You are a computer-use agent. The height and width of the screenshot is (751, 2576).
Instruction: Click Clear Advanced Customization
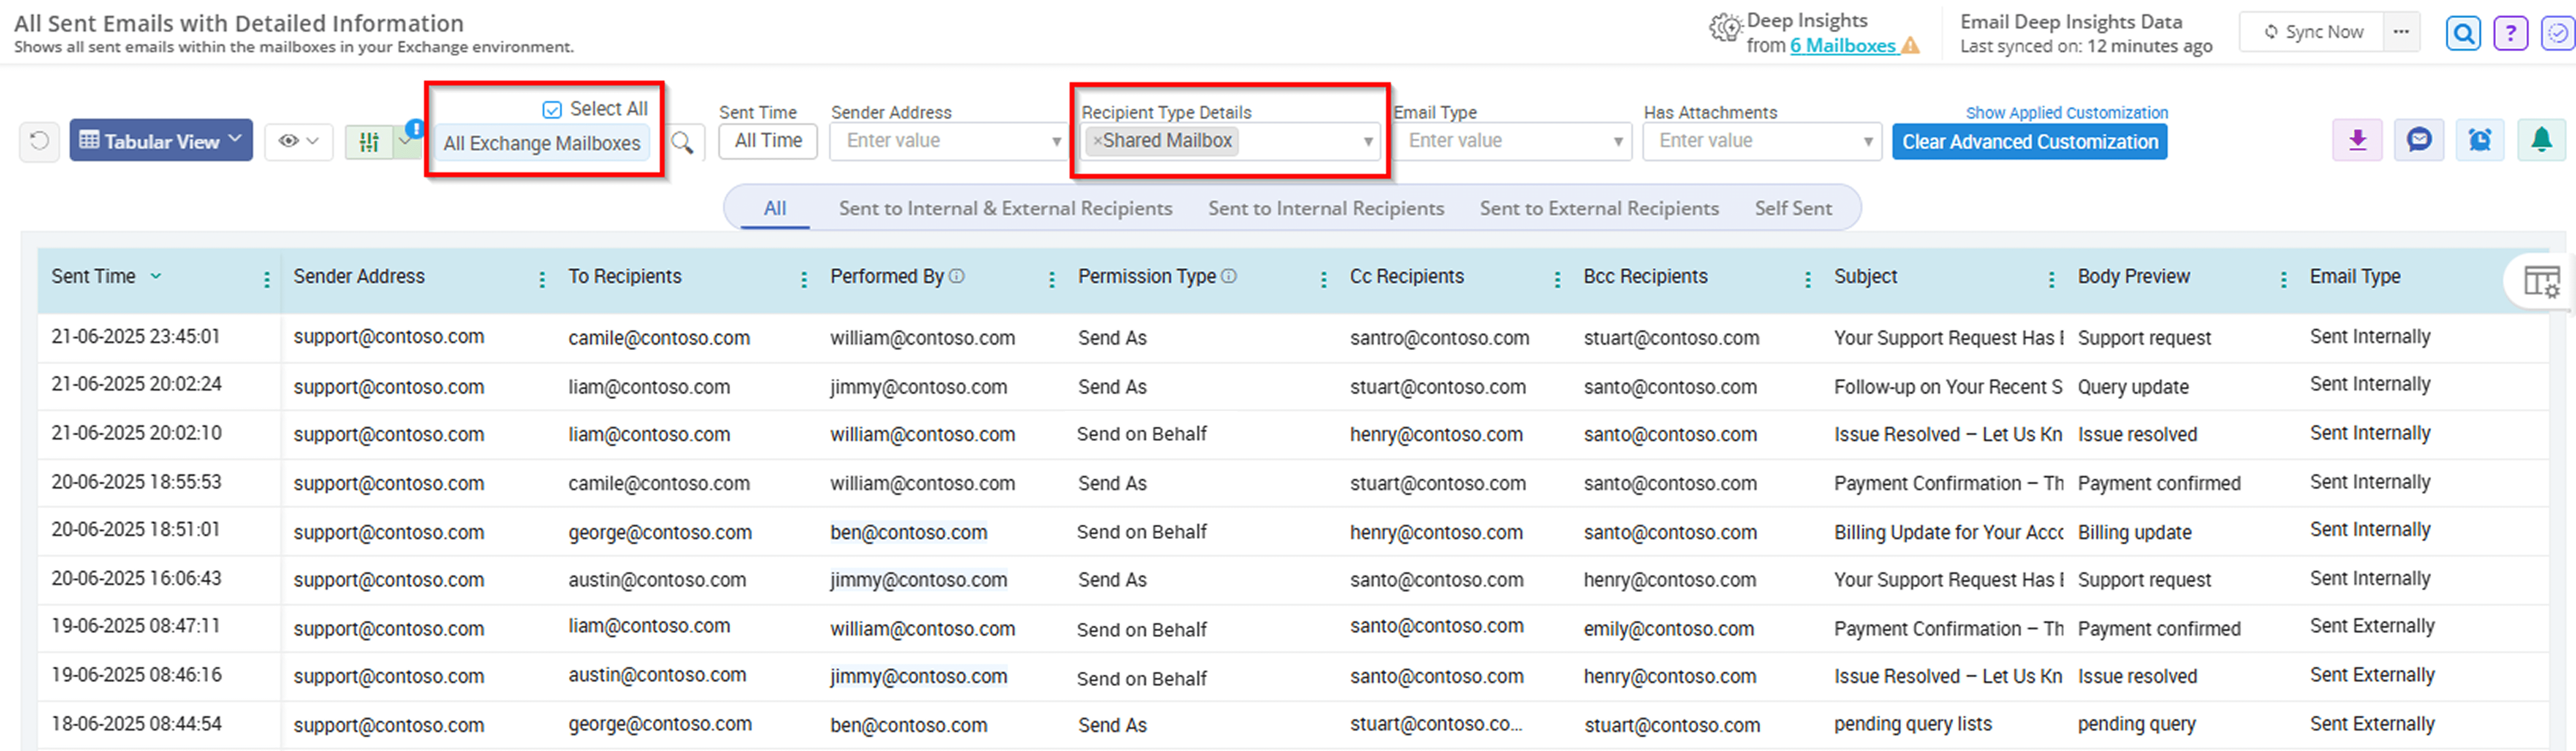point(2029,141)
